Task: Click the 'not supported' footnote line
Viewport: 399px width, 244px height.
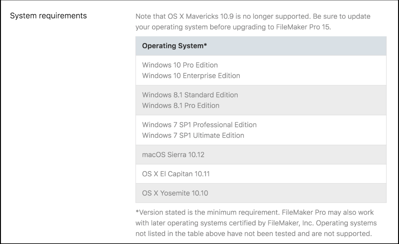Action: point(253,233)
